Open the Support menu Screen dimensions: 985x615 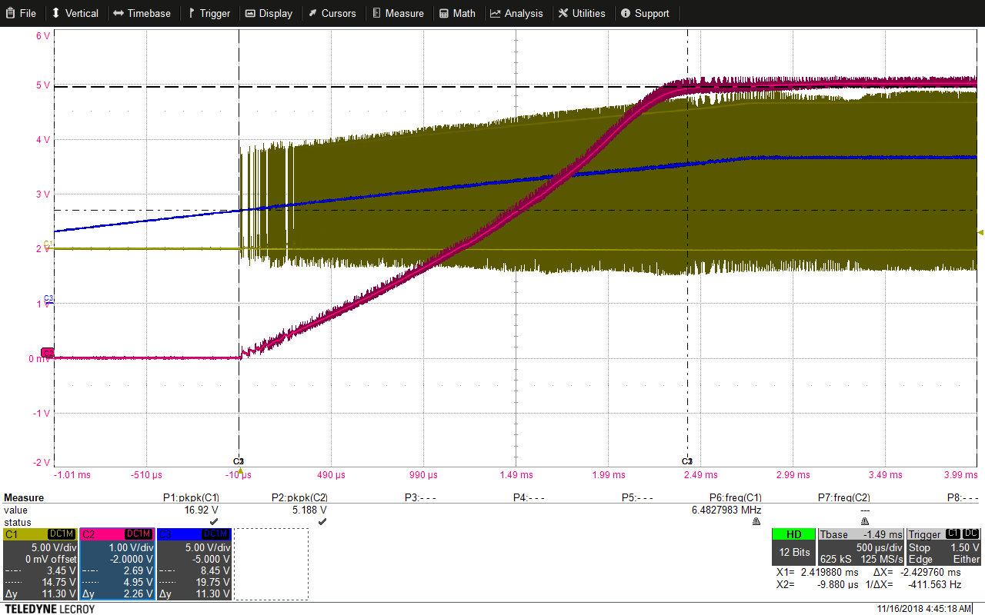pyautogui.click(x=645, y=13)
